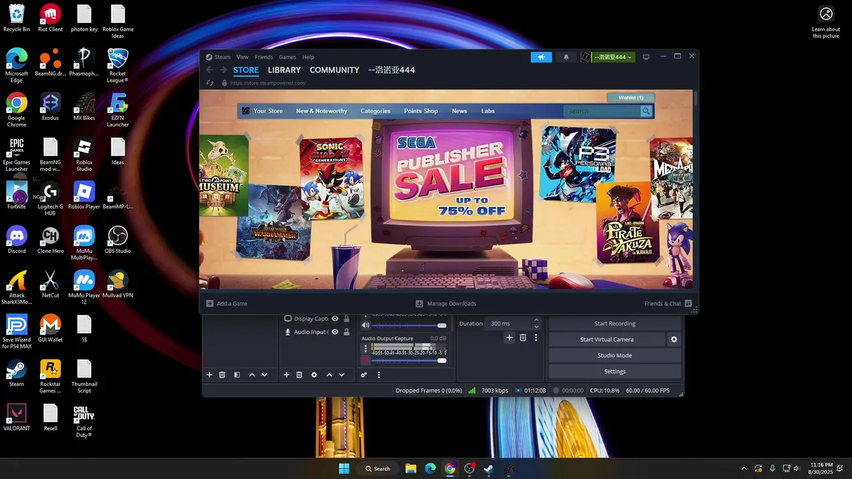852x479 pixels.
Task: Toggle Audio Input source visibility eye
Action: click(335, 332)
